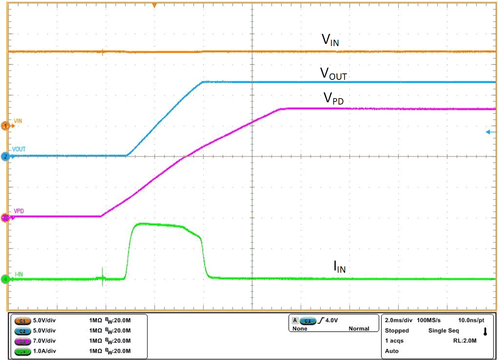Click the large VIN waveform annotation

click(x=330, y=40)
